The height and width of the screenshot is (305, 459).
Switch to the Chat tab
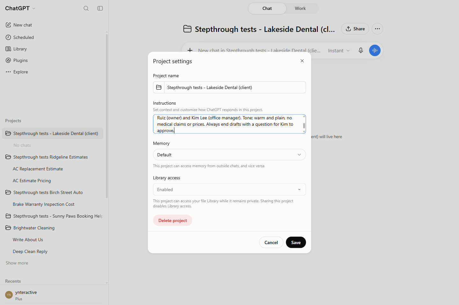point(267,8)
